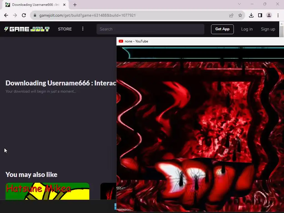Click 'Your download will begin' text
This screenshot has width=284, height=213.
tap(41, 92)
